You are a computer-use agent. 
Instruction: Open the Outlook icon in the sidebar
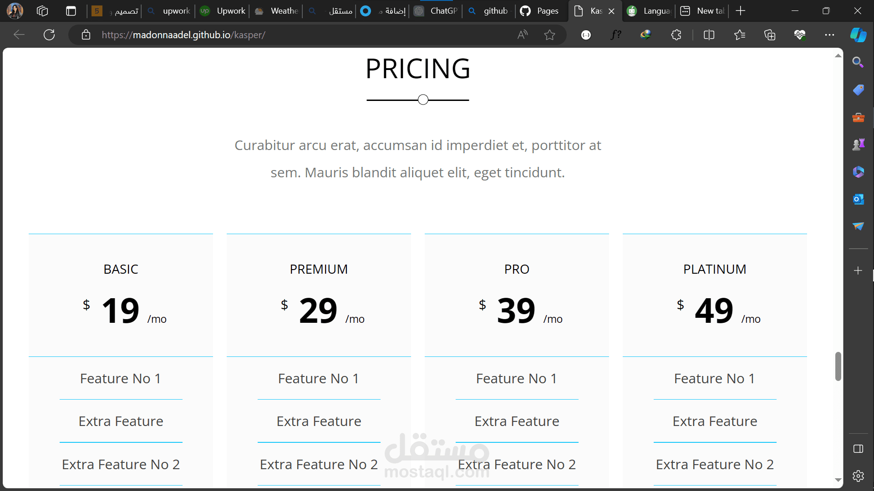tap(858, 199)
